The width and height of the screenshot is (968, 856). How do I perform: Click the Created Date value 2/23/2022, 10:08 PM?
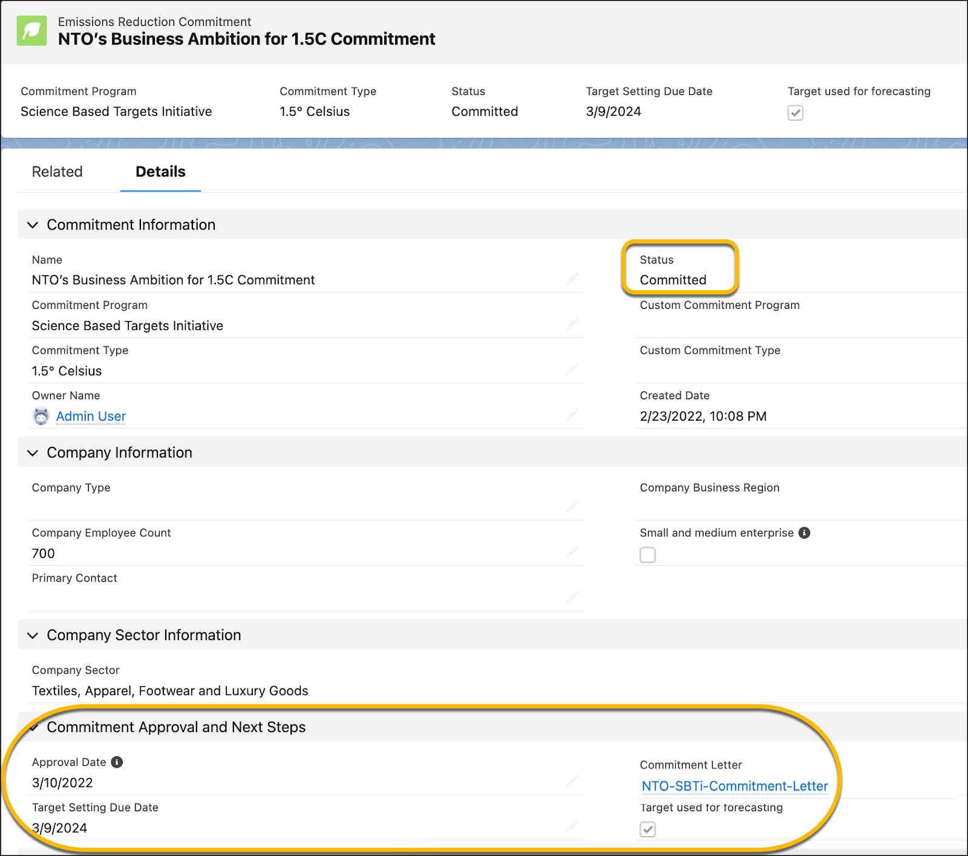[x=703, y=417]
